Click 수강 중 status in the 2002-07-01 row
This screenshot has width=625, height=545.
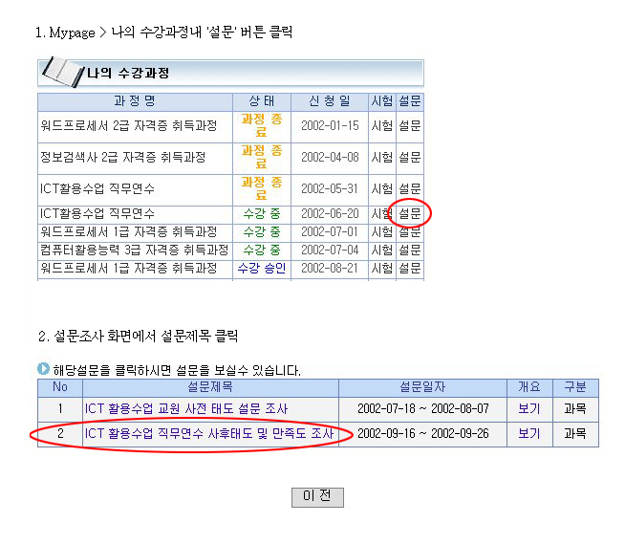coord(262,232)
